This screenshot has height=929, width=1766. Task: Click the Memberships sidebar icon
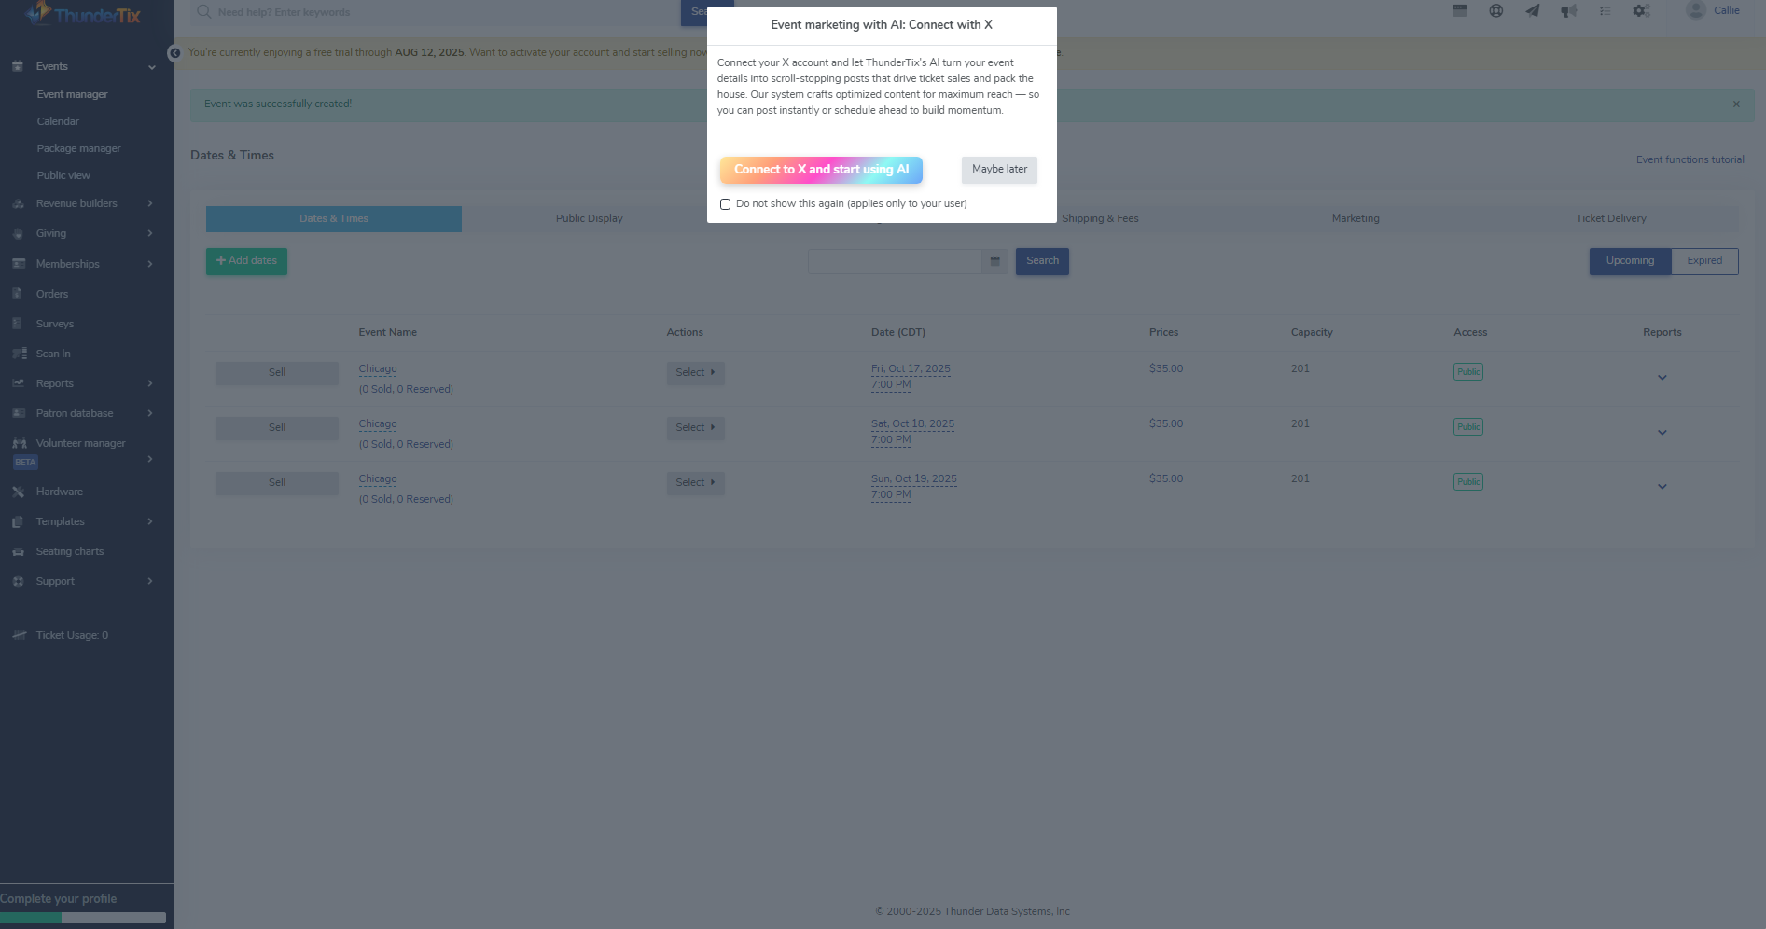pos(18,264)
